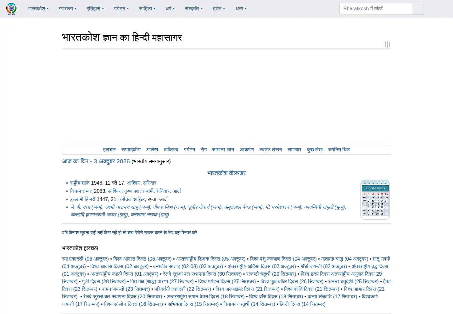Switch to the समाचार tab
Viewport: 453px width, 314px height.
pyautogui.click(x=294, y=150)
